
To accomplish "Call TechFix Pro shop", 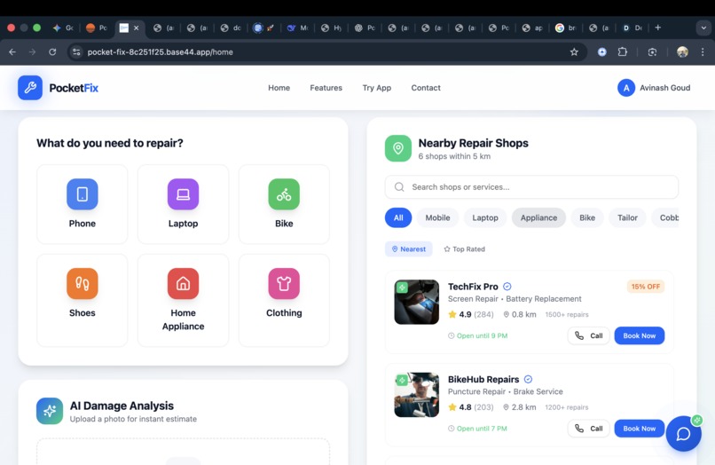I will point(588,335).
